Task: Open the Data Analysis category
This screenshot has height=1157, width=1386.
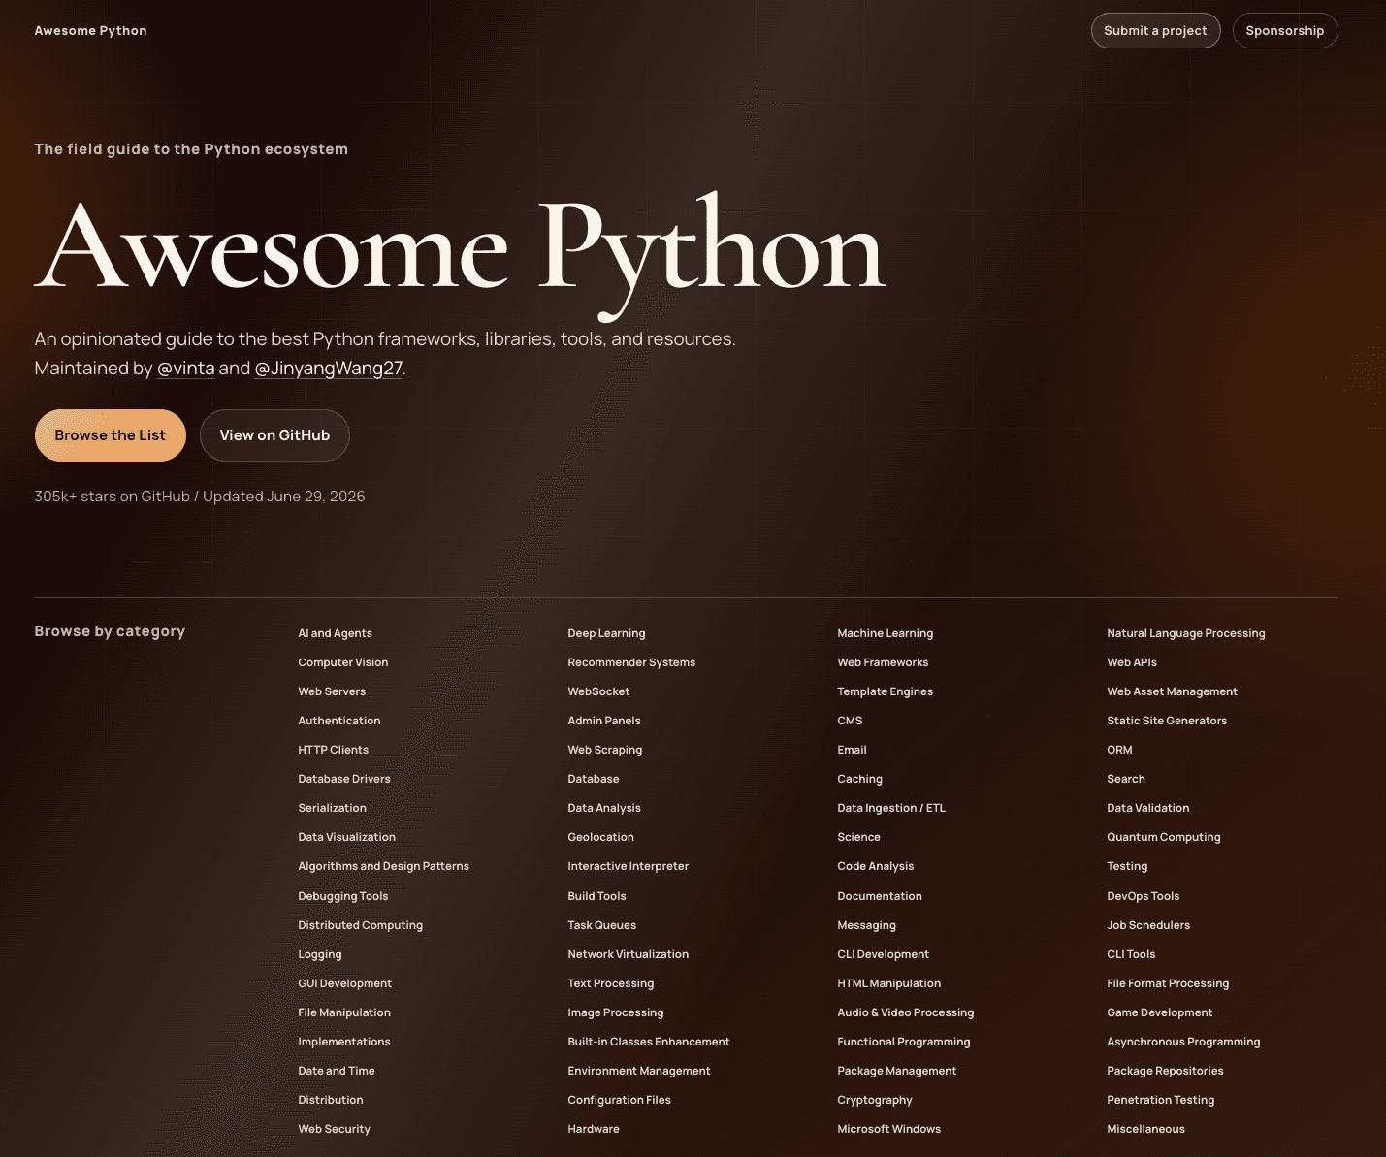Action: point(604,808)
